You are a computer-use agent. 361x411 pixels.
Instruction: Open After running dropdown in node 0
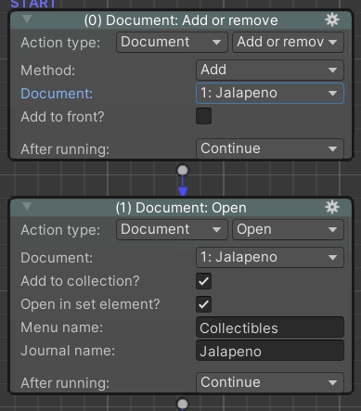coord(270,148)
